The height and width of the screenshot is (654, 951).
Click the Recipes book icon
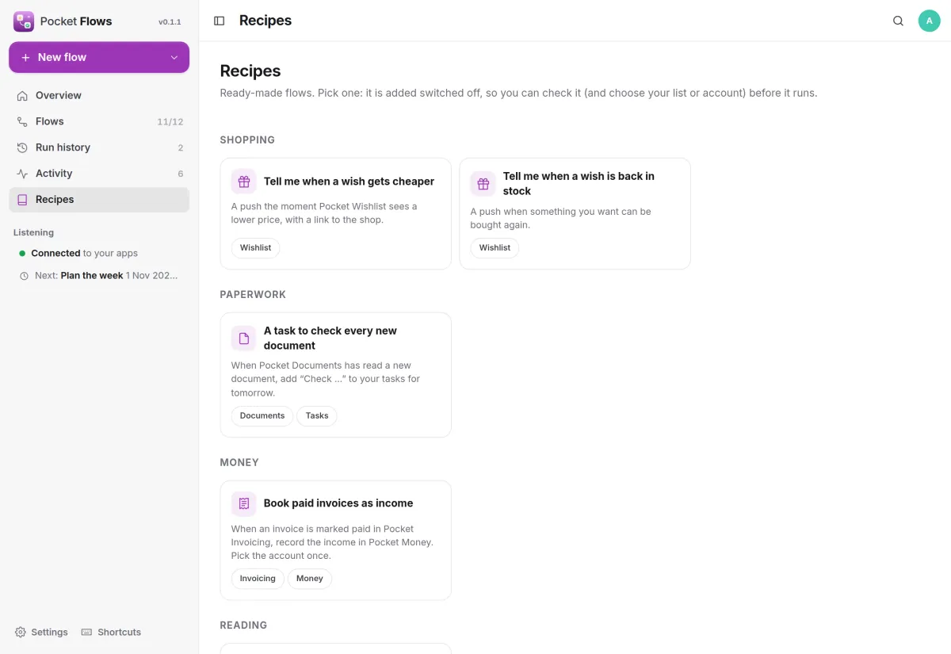point(22,200)
